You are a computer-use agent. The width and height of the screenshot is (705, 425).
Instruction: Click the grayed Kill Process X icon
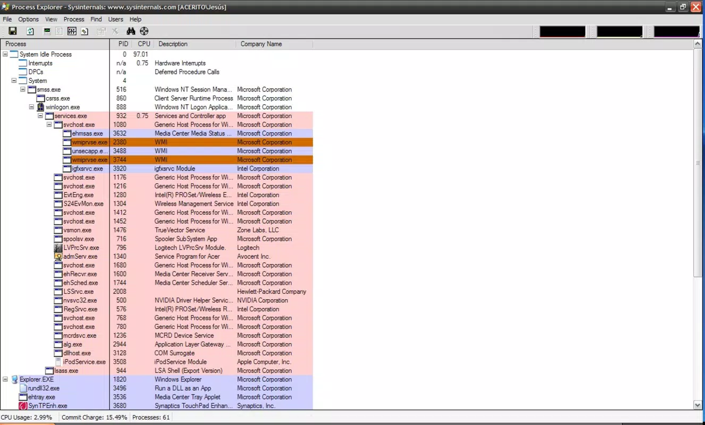point(115,31)
